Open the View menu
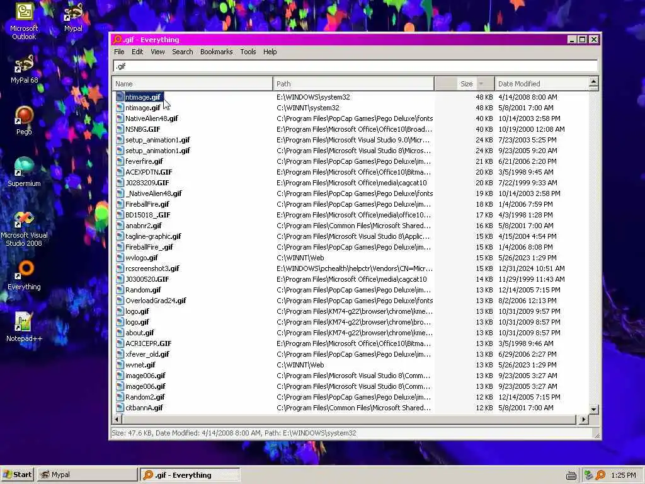The height and width of the screenshot is (484, 645). (157, 52)
